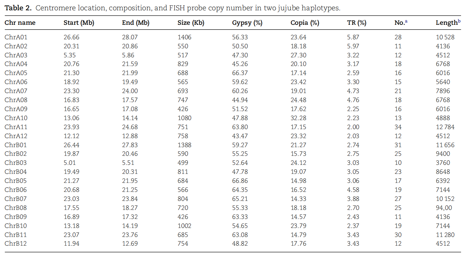Select the Gypsy value 66.86
463x254 pixels.
click(x=240, y=181)
